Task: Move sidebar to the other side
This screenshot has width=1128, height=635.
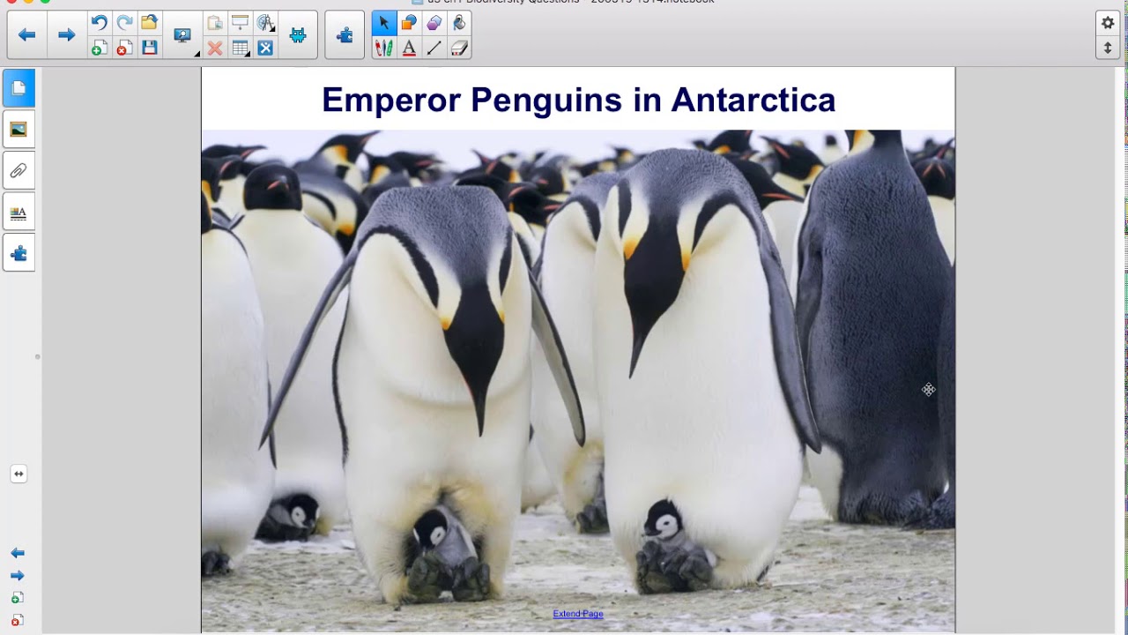Action: (x=19, y=474)
